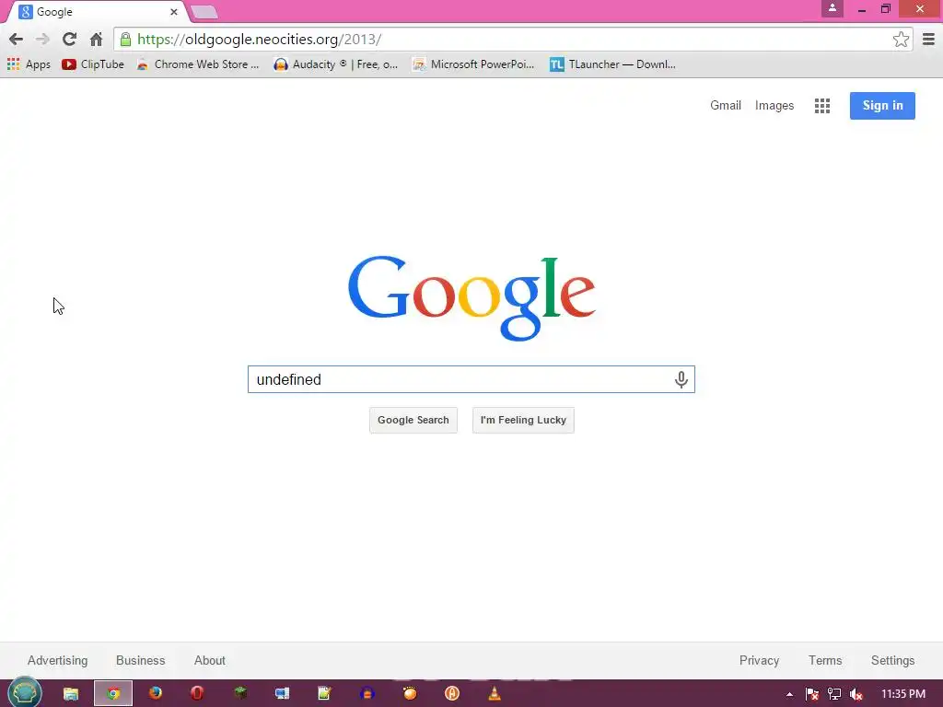Click I'm Feeling Lucky
Viewport: 943px width, 707px height.
(523, 420)
